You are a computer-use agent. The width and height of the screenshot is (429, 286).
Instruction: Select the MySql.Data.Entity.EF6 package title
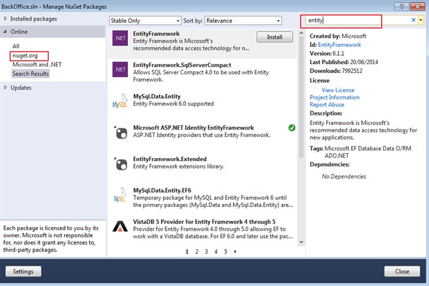[162, 190]
